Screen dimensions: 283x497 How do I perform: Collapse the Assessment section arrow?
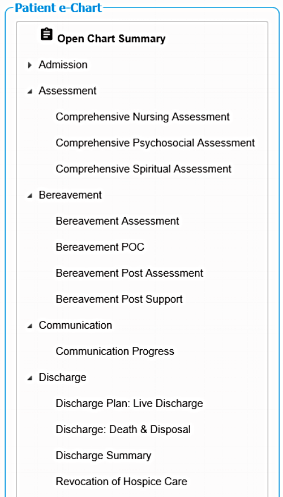pyautogui.click(x=30, y=92)
